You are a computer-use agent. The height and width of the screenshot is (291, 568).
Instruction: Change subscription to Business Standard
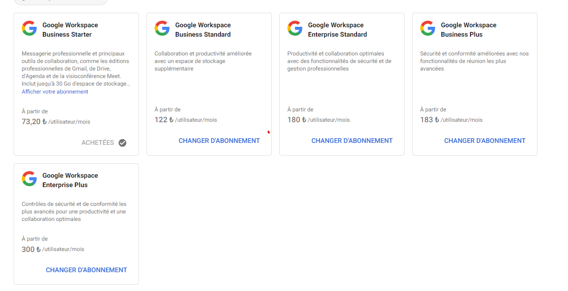coord(219,141)
